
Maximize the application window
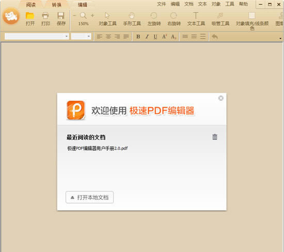270,5
